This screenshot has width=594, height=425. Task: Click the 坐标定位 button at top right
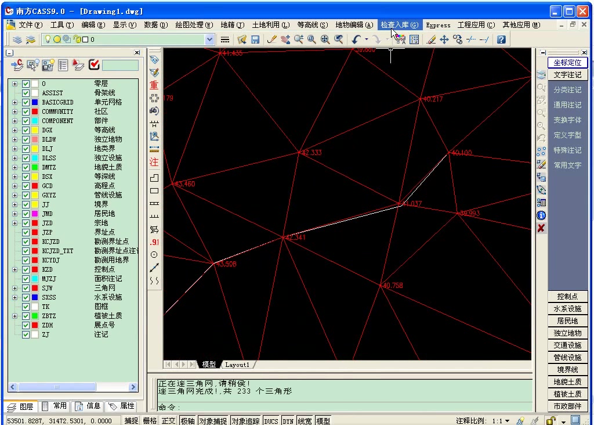tap(567, 62)
